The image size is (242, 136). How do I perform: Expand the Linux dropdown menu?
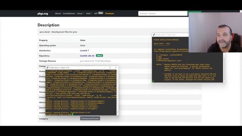click(x=81, y=14)
